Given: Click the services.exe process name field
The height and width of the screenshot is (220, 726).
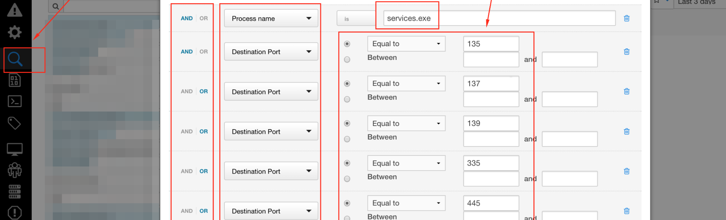Looking at the screenshot, I should pos(499,19).
